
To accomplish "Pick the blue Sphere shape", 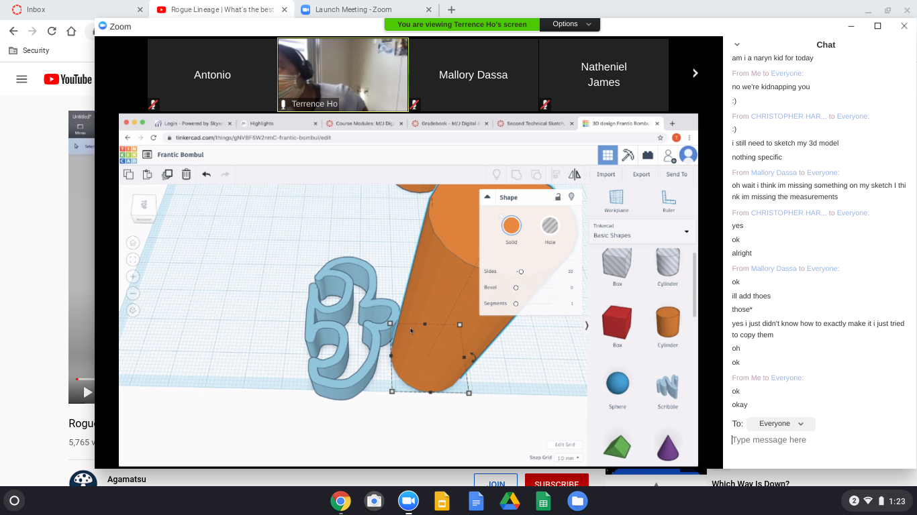I will coord(617,384).
